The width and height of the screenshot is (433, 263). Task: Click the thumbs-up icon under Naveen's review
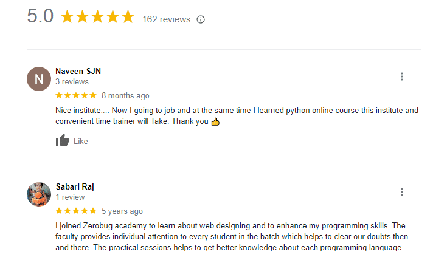[63, 141]
